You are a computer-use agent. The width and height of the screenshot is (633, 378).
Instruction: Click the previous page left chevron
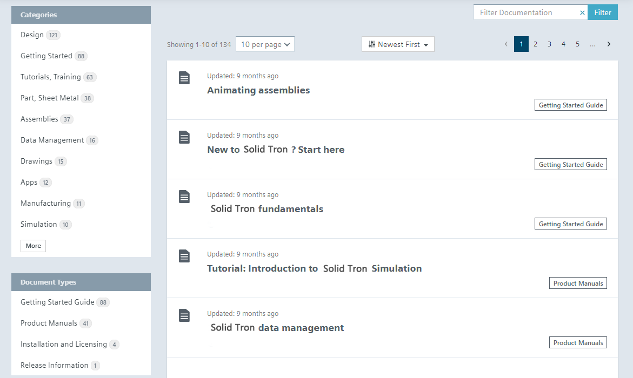(x=506, y=44)
